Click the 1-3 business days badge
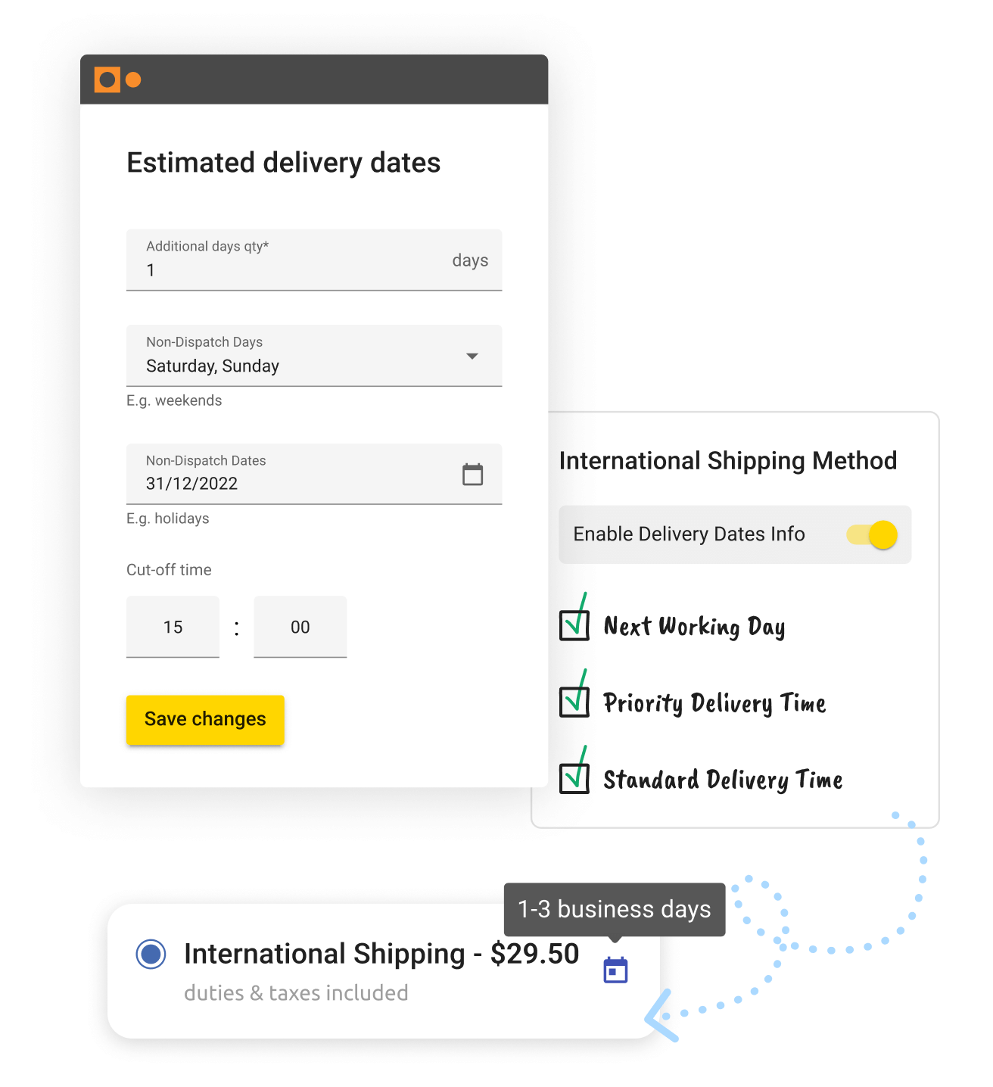Viewport: 993px width, 1087px height. 614,909
